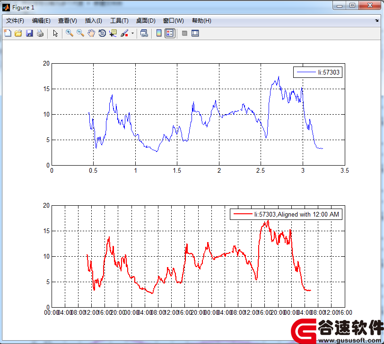Open the 插入(I) menu
The height and width of the screenshot is (344, 384).
[x=94, y=21]
